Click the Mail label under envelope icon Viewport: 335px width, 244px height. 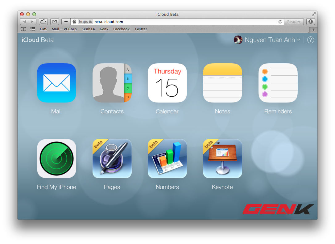56,111
